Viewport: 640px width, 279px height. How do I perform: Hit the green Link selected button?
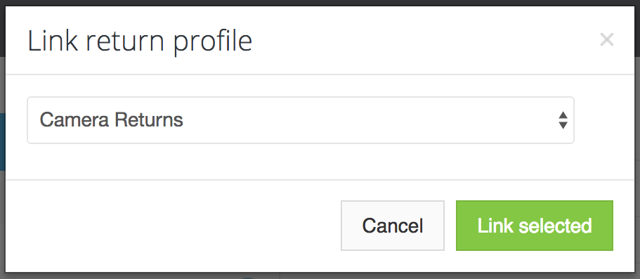point(535,226)
